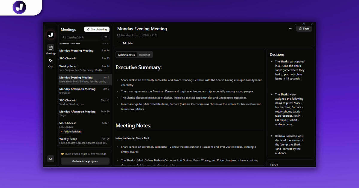Click the three-dots more options icon
Image resolution: width=359 pixels, height=188 pixels.
tap(290, 29)
